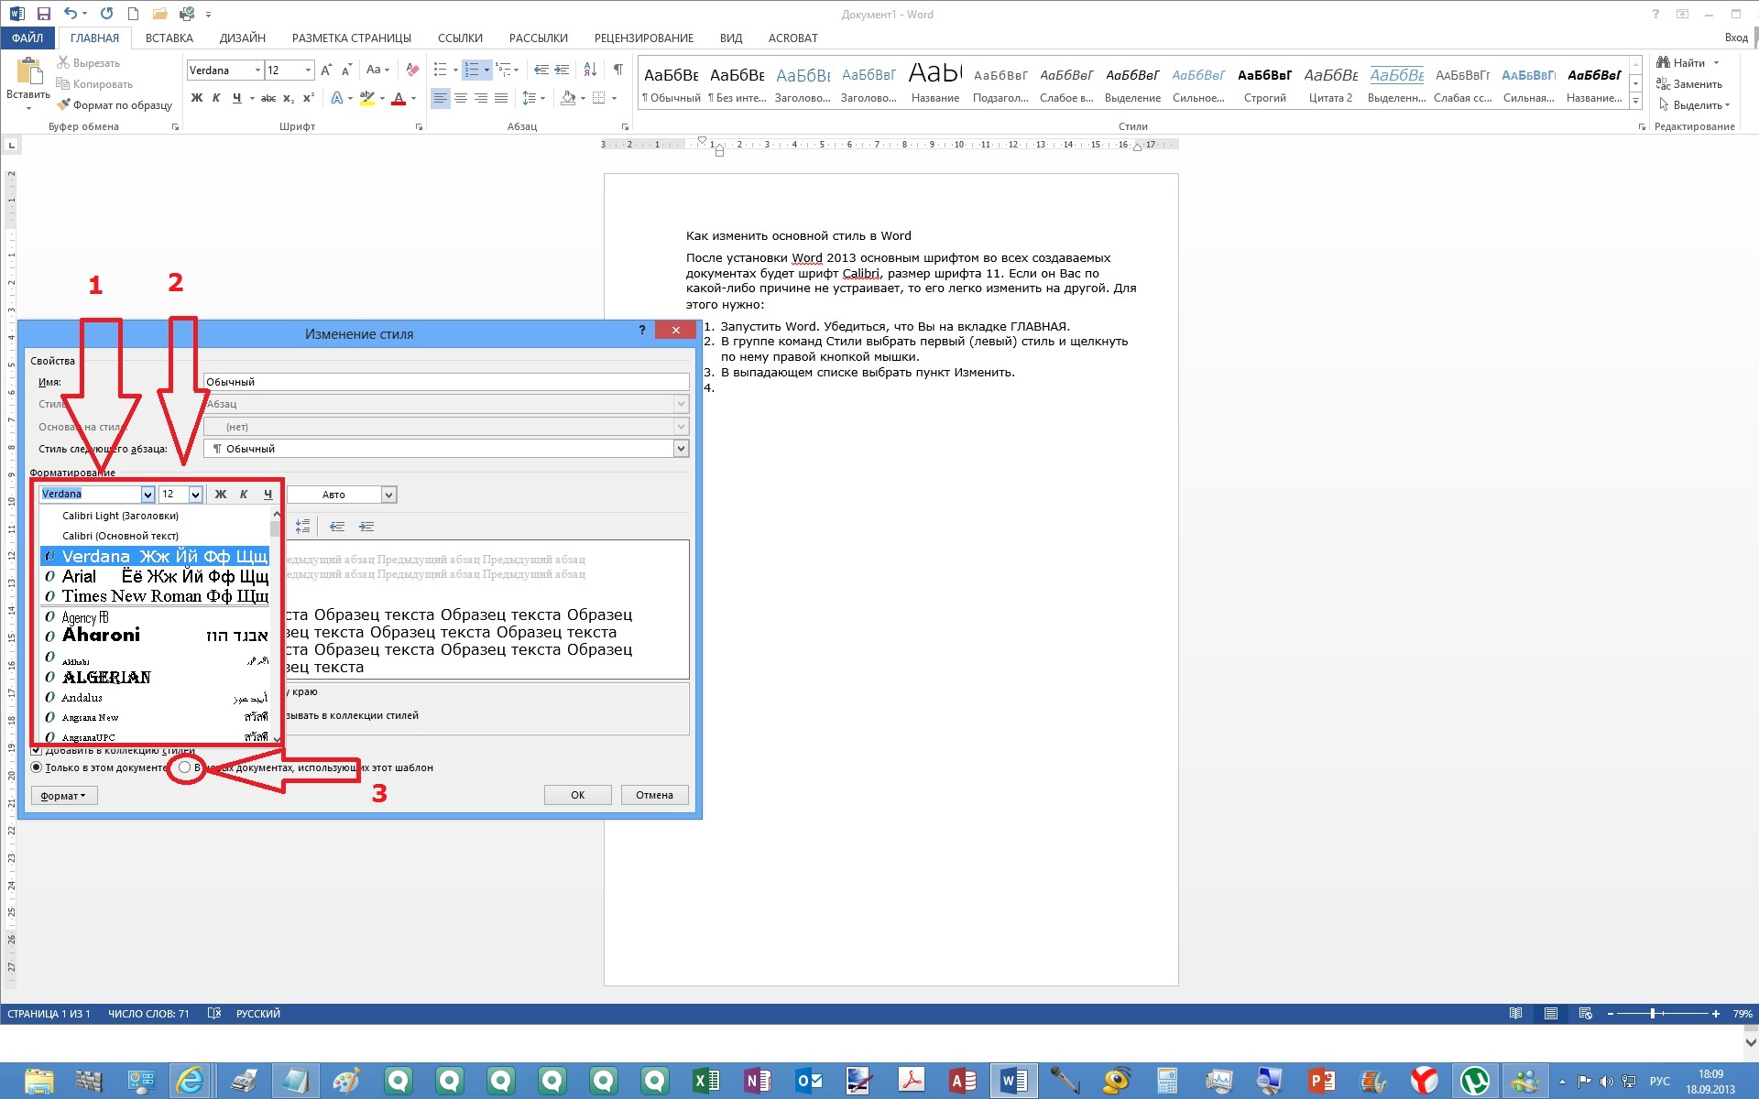
Task: Toggle 'Добавить в коллекцию стилей' checkbox
Action: [37, 750]
